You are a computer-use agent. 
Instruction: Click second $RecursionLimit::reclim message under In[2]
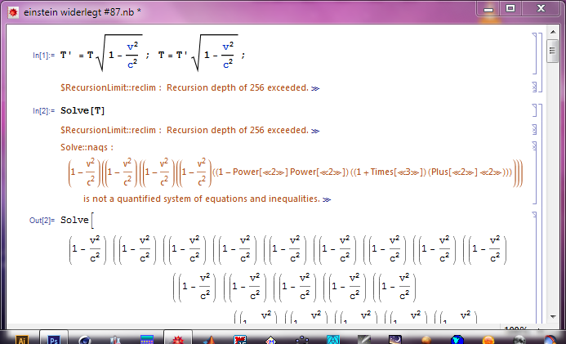(x=185, y=130)
